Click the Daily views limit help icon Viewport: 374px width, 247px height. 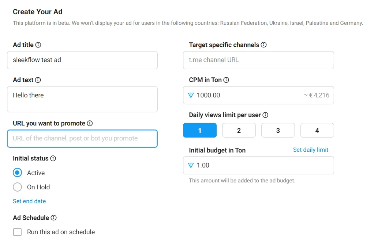coord(265,115)
